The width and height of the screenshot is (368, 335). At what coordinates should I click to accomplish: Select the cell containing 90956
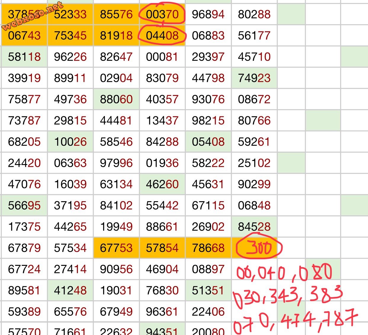(x=116, y=269)
